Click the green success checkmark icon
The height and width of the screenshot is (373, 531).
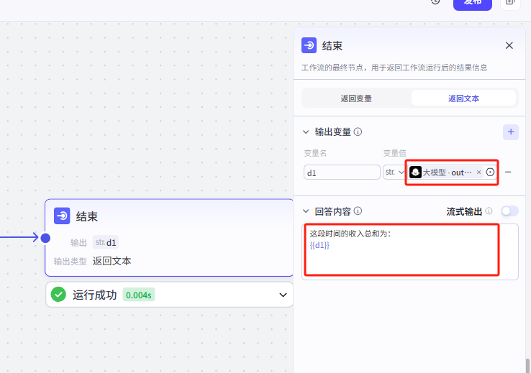click(59, 295)
